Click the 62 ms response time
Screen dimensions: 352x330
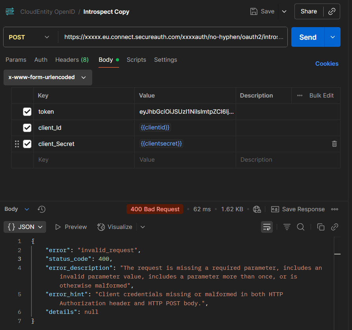point(202,209)
